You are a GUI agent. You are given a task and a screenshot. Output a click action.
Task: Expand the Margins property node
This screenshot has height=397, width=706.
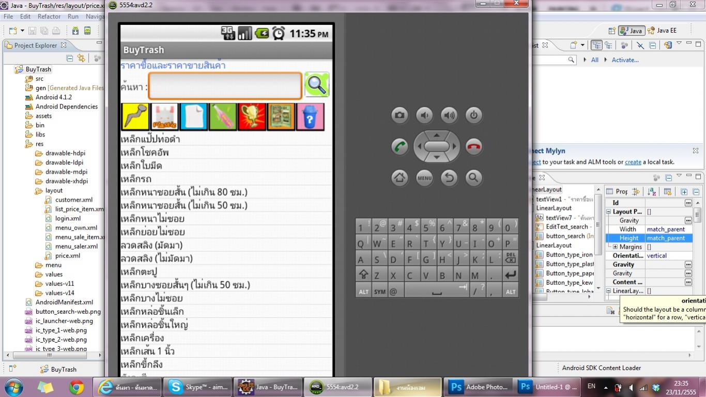coord(615,247)
